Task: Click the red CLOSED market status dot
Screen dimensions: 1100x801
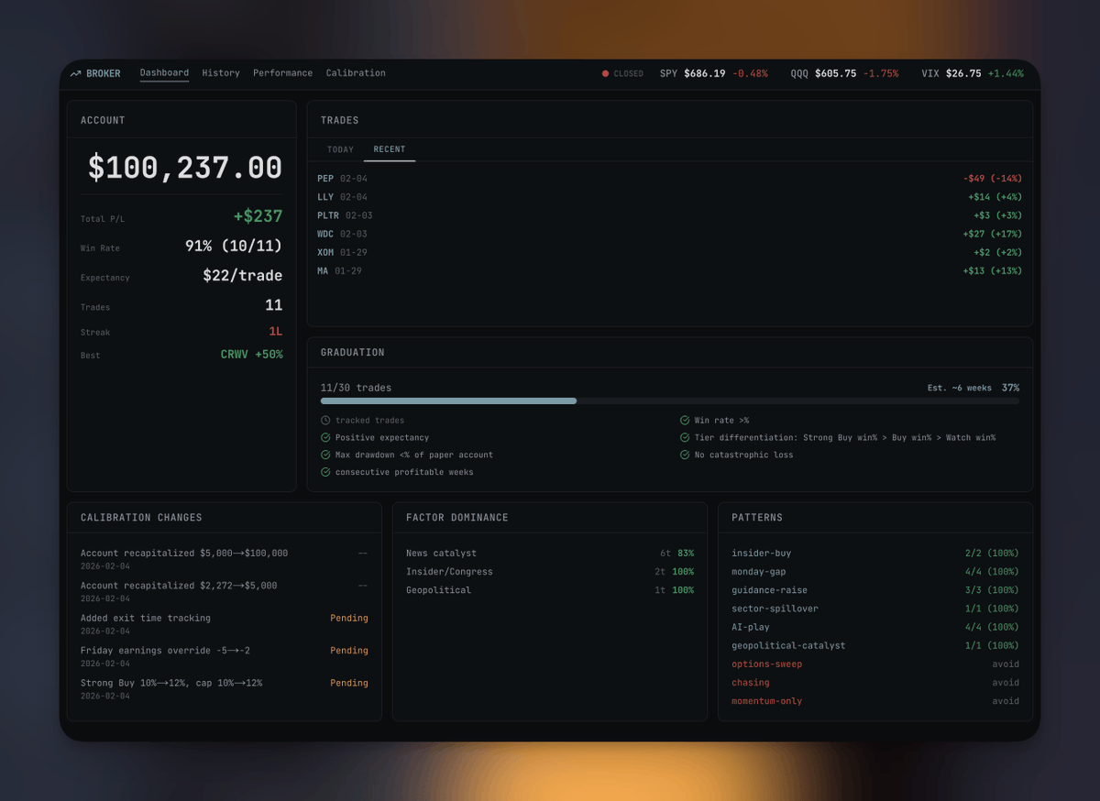Action: (605, 73)
